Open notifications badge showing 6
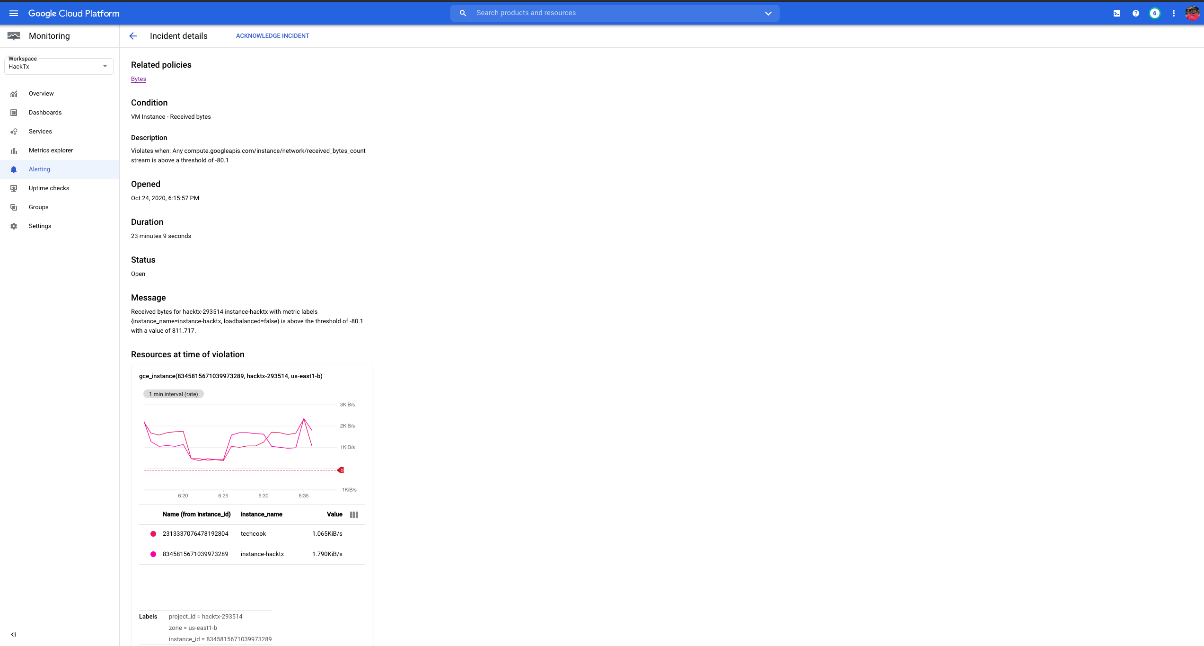Image resolution: width=1204 pixels, height=646 pixels. [x=1154, y=13]
